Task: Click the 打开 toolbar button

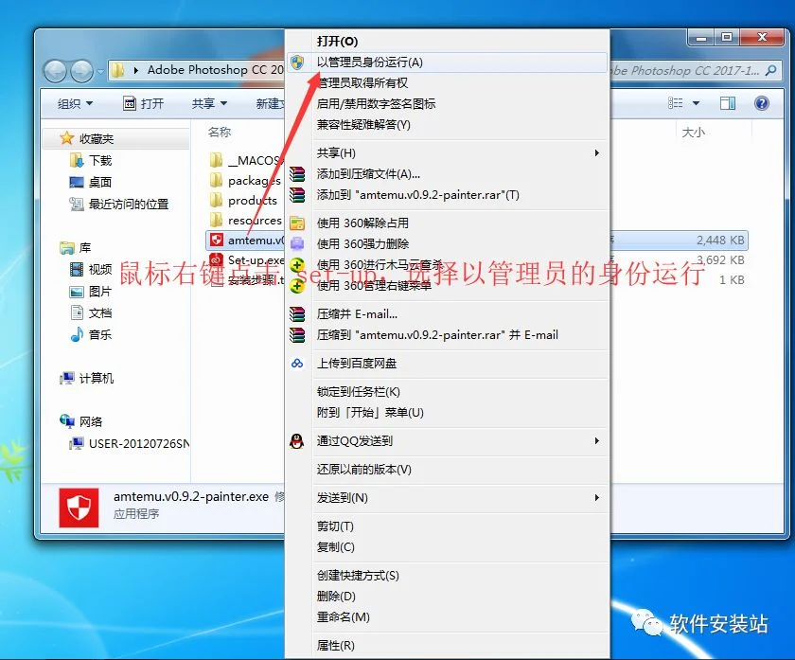Action: pos(144,103)
